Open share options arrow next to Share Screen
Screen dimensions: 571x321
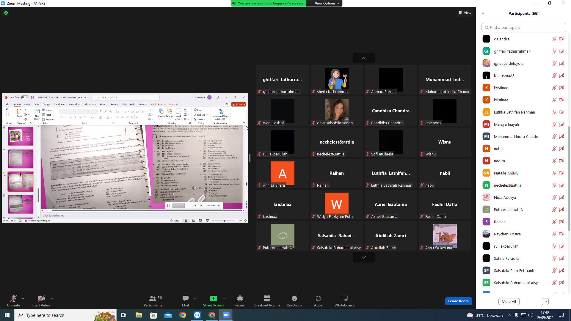coord(225,298)
